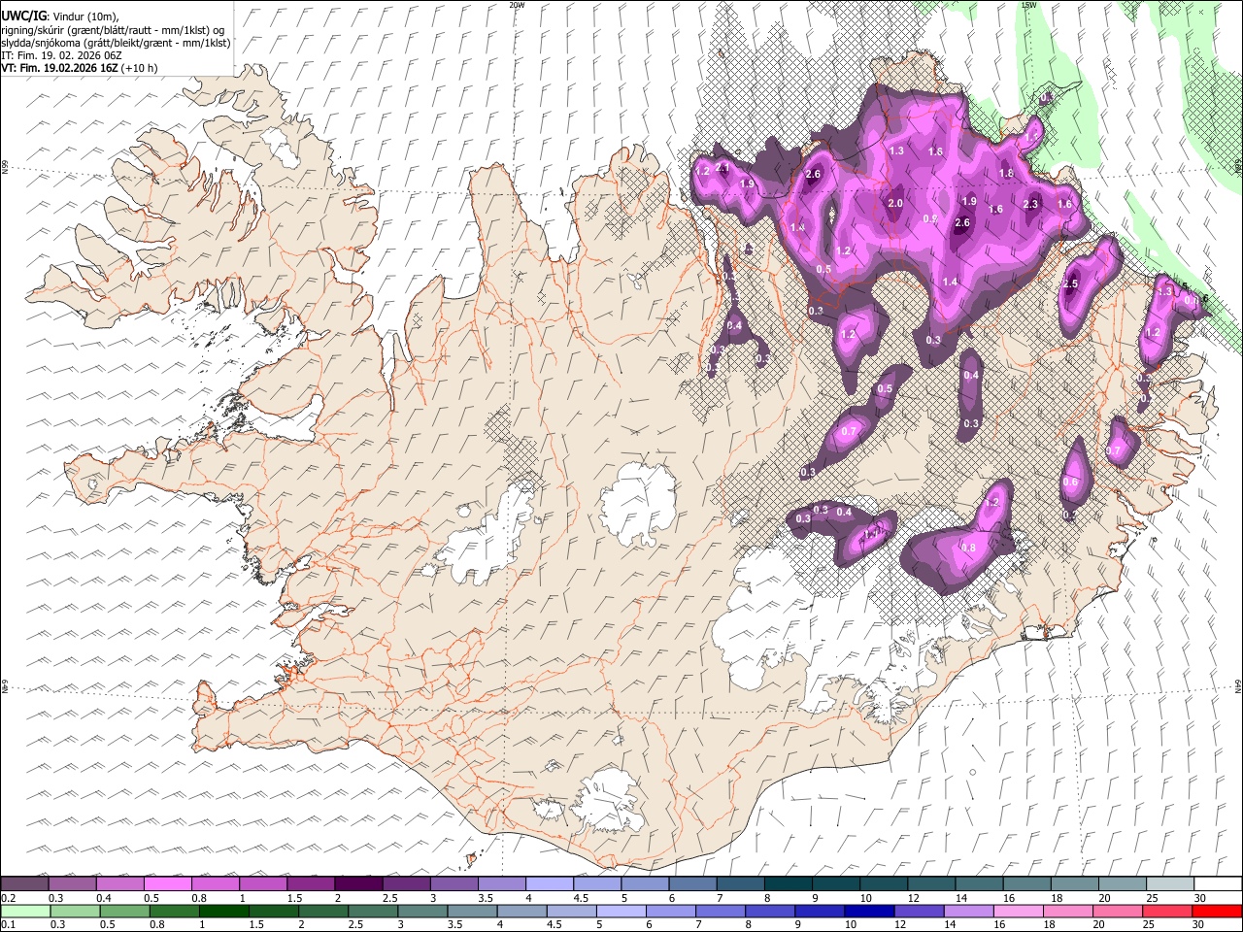Click the red-pink 25 rain legend swatch
1243x932 pixels.
click(x=1167, y=911)
